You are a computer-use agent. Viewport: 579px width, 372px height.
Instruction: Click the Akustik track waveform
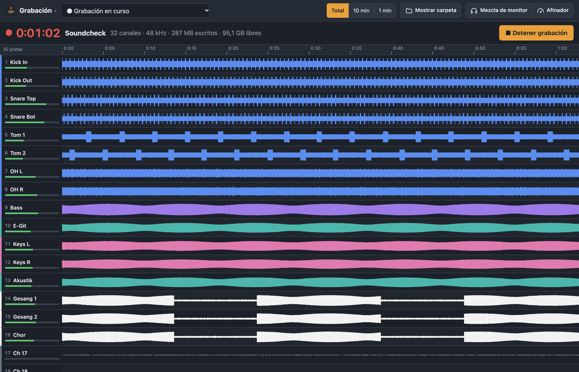pyautogui.click(x=320, y=282)
